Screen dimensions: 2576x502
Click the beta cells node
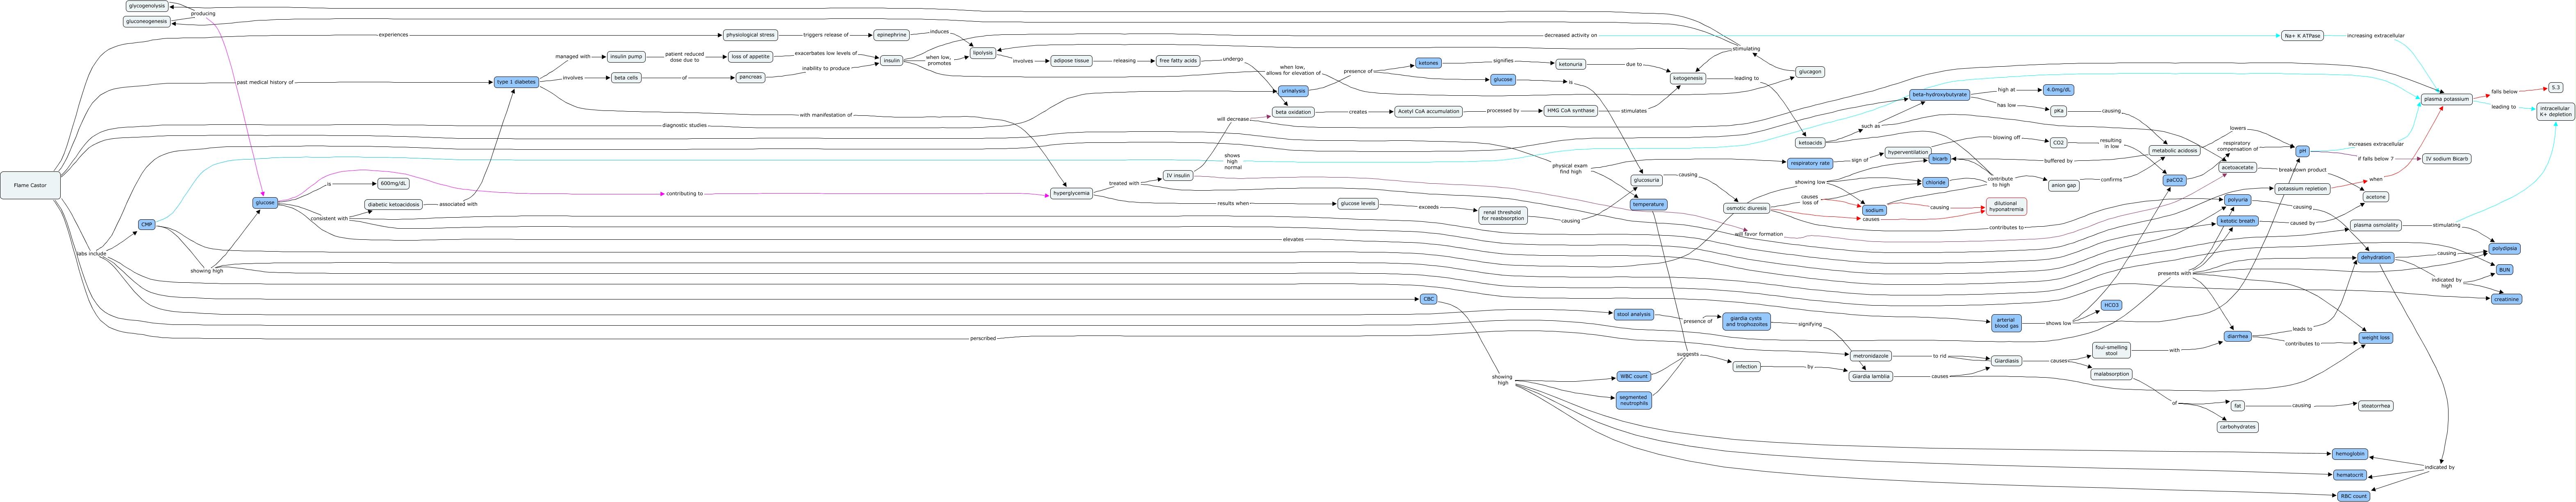[x=626, y=78]
